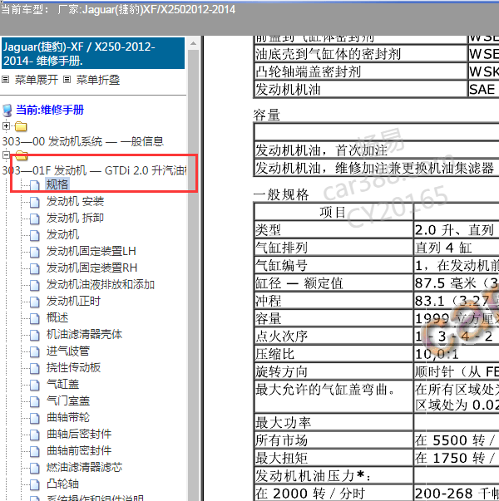Click the Jaguar(捷豹)-XF / X250 manual title banner

pos(93,53)
